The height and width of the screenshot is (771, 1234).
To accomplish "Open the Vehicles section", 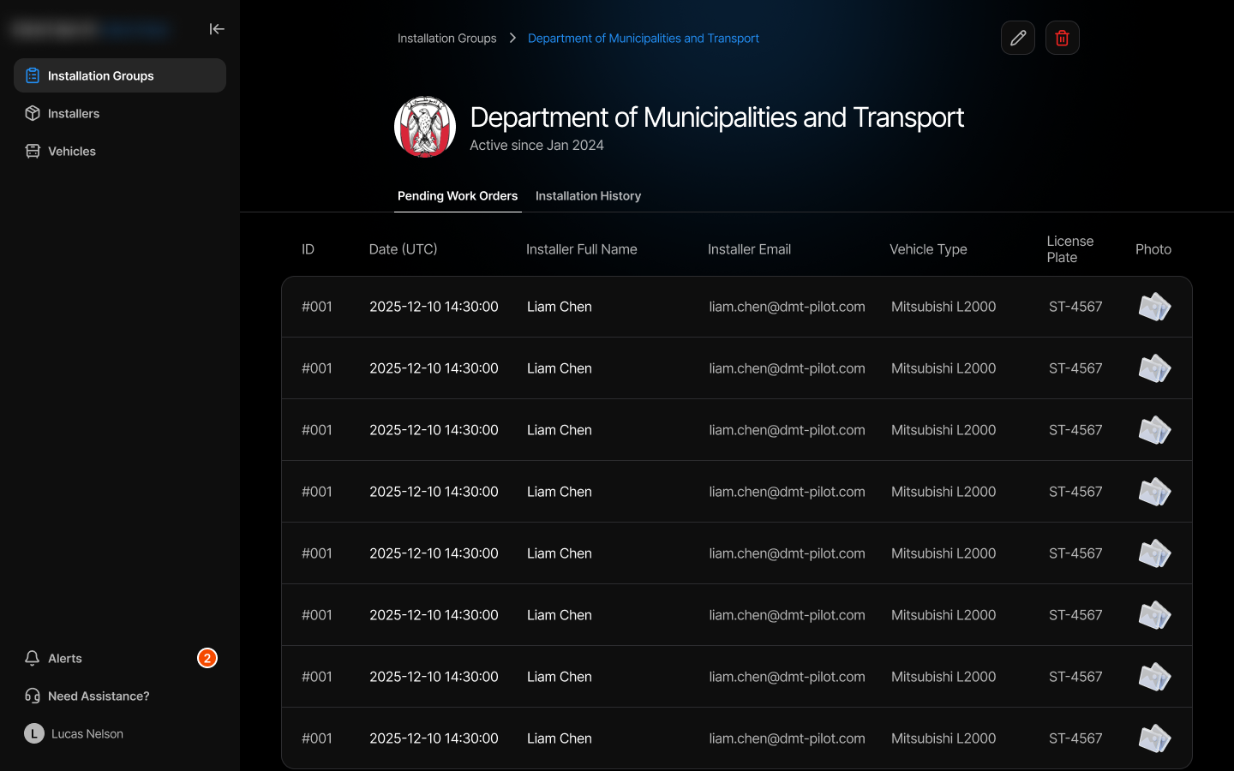I will 120,151.
